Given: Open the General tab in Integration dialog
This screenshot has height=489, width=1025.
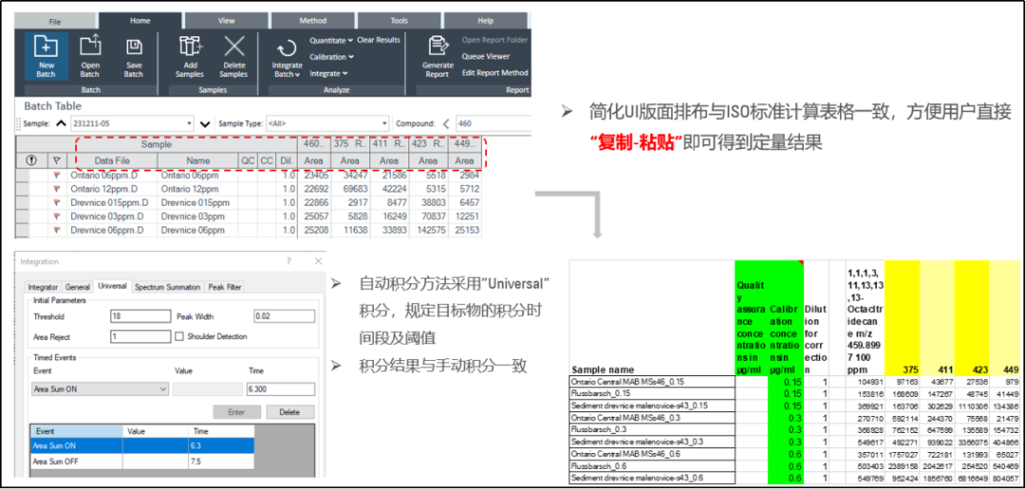Looking at the screenshot, I should (78, 287).
